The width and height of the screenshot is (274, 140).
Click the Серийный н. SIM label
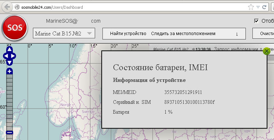[132, 102]
